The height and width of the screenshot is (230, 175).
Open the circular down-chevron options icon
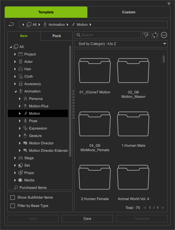tap(164, 35)
